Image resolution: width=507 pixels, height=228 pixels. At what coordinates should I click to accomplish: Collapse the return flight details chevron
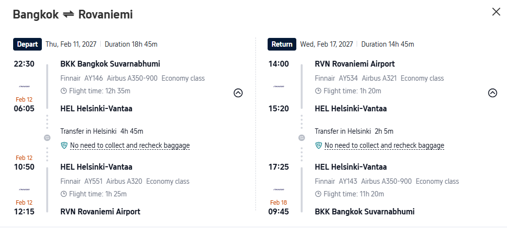(492, 93)
